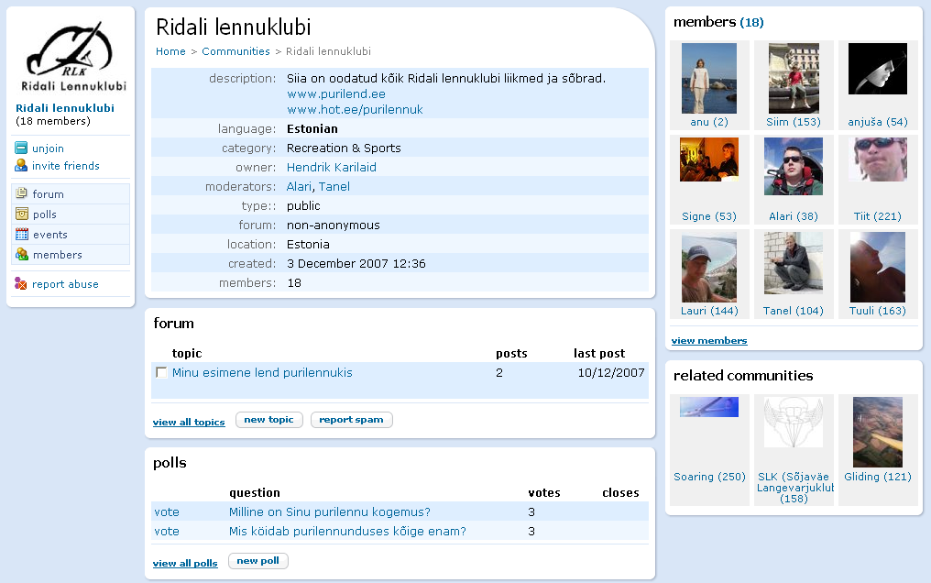Image resolution: width=931 pixels, height=583 pixels.
Task: Open member Lauri's photo thumbnail
Action: pos(709,267)
